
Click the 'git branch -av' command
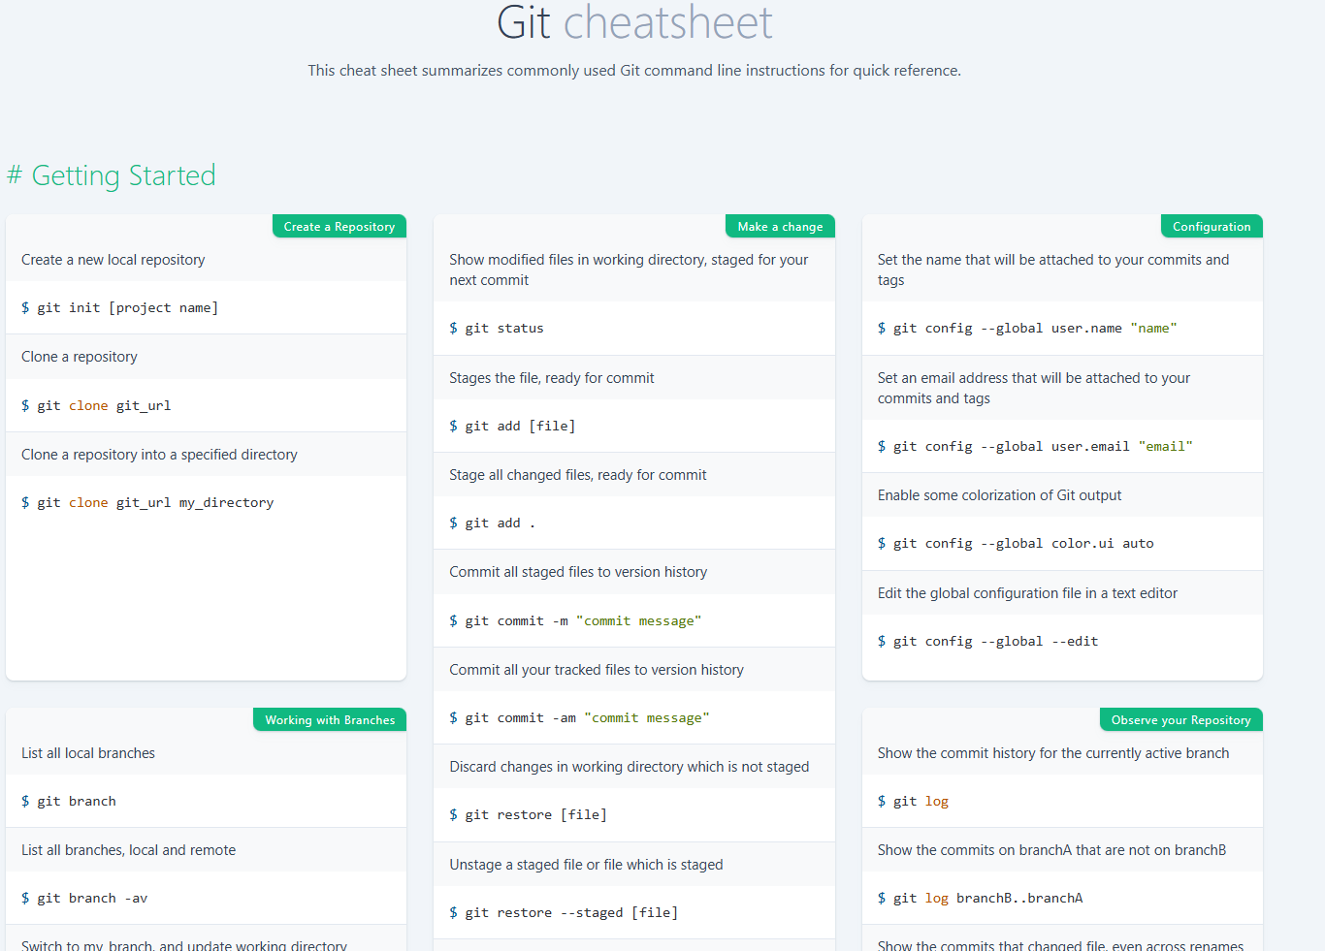point(85,899)
